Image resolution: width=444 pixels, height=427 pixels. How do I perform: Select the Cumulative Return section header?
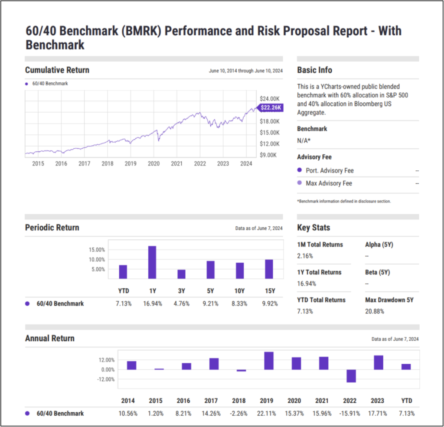pos(57,70)
